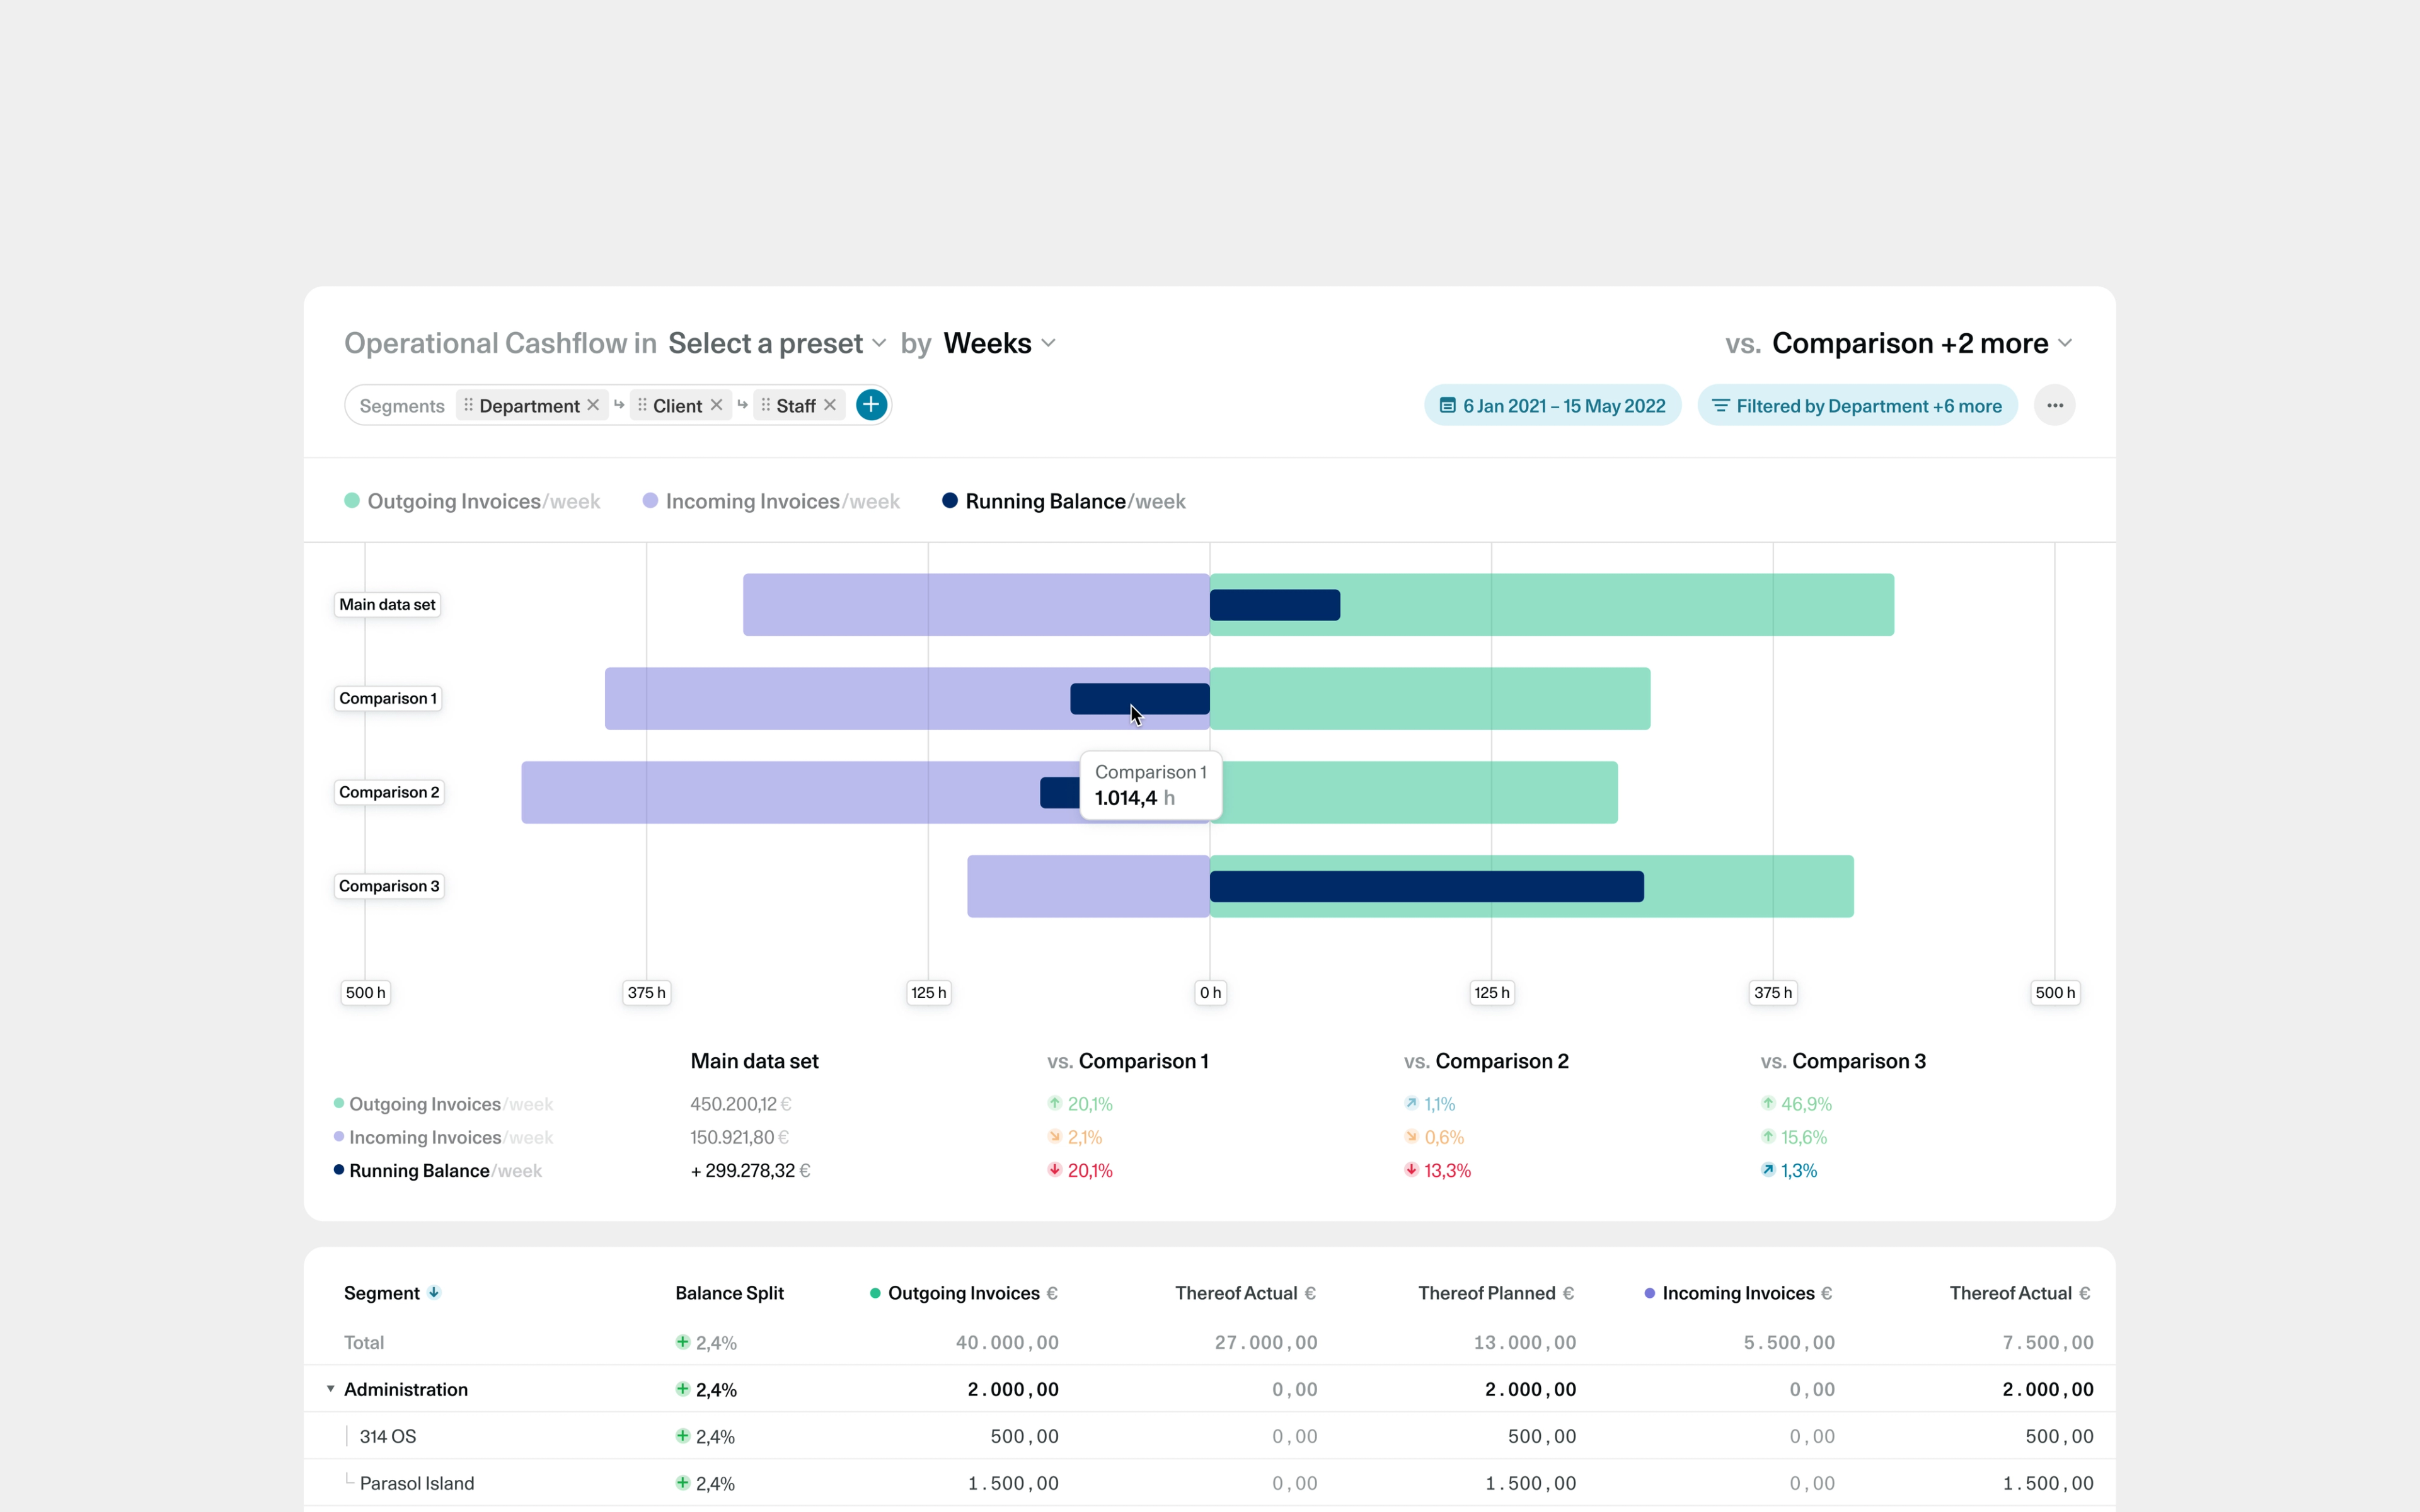Click the 150.921,80 € incoming value
Screen dimensions: 2420x1512
point(740,1137)
